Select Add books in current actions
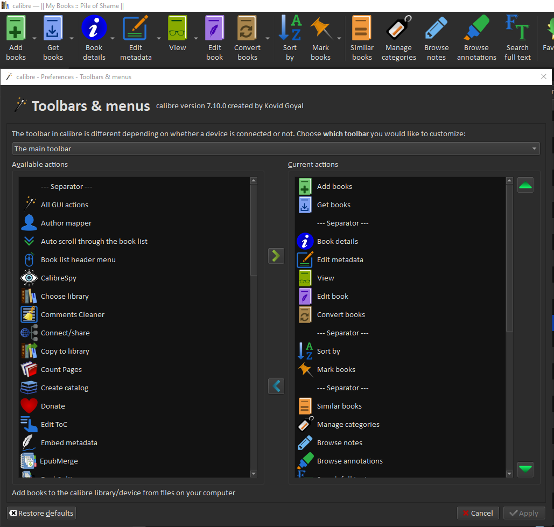The image size is (554, 527). [x=401, y=186]
